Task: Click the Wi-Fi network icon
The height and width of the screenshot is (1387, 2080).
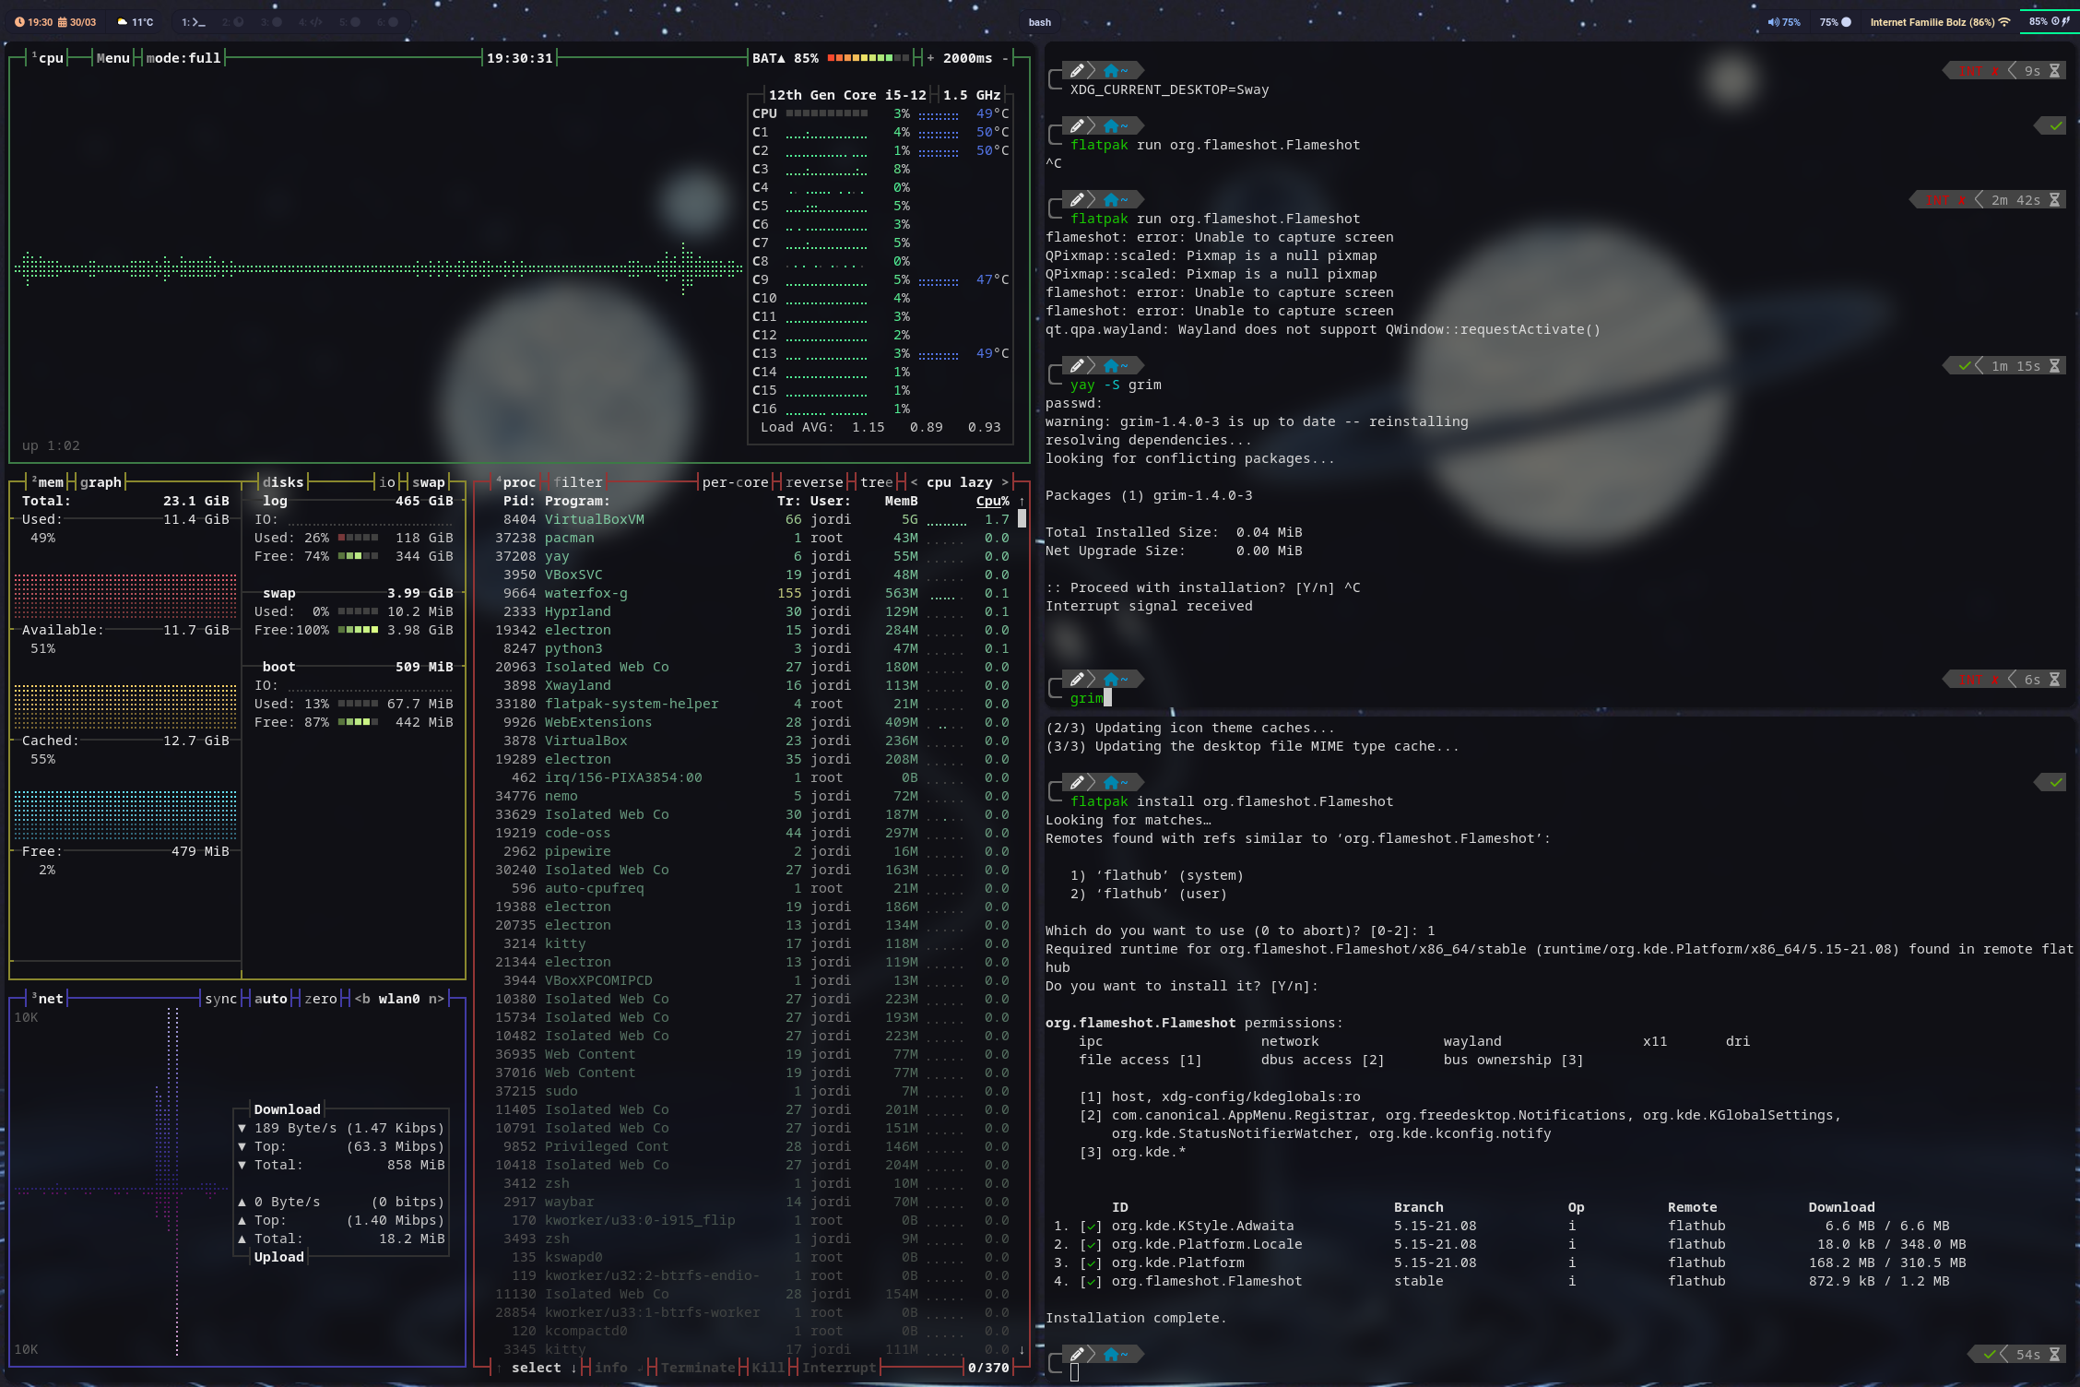Action: [2003, 22]
